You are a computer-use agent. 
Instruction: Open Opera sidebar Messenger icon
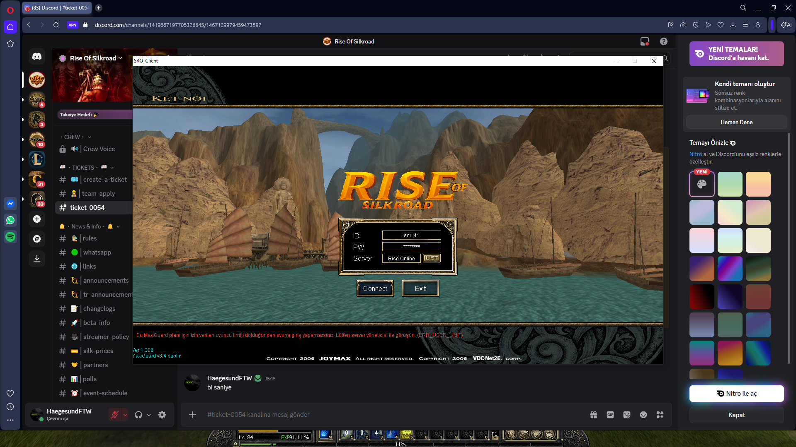pyautogui.click(x=10, y=204)
